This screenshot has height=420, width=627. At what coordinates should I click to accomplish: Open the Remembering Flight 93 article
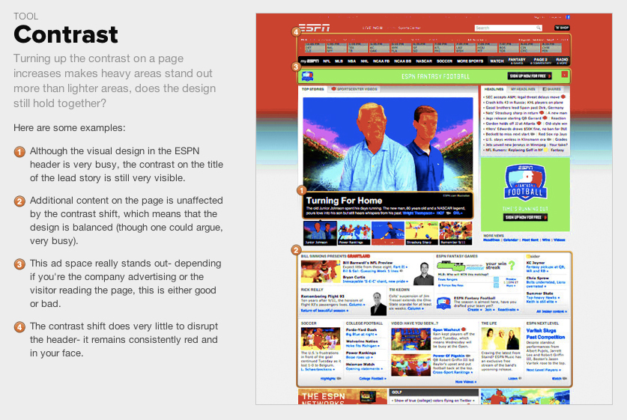pos(322,296)
